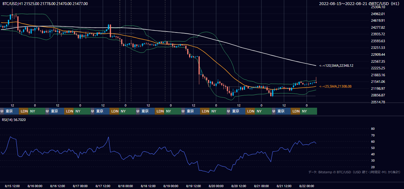The width and height of the screenshot is (404, 189).
Task: Click the Bitstamp data source note
Action: point(354,172)
